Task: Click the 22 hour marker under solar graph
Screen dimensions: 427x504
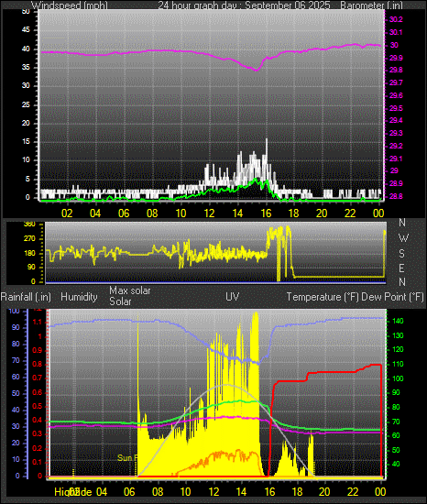Action: tap(353, 491)
